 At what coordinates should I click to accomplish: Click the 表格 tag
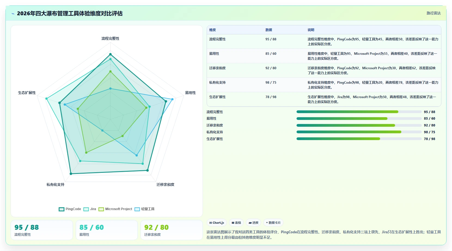(x=236, y=223)
